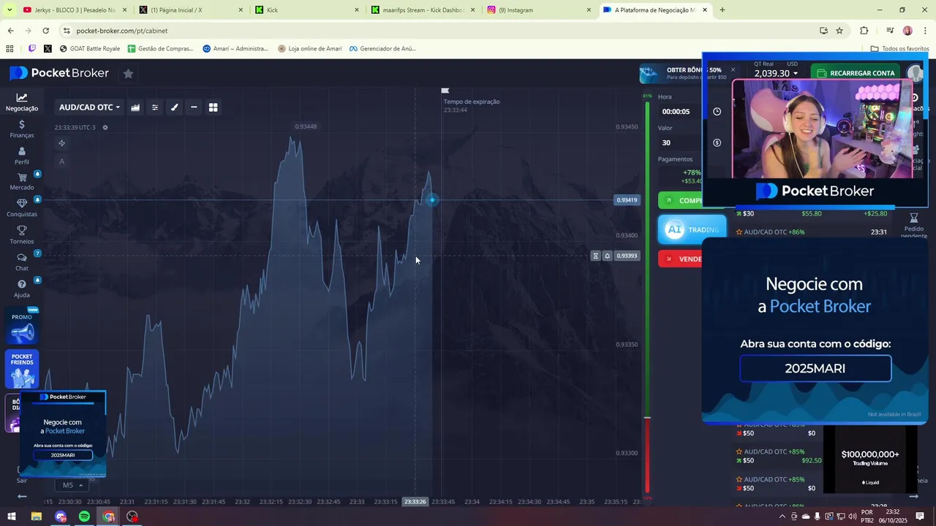Open Loja online de Amari bookmark
Viewport: 936px width, 526px height.
[x=310, y=49]
